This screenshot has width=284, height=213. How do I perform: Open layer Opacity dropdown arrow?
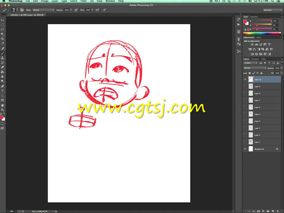(x=282, y=68)
